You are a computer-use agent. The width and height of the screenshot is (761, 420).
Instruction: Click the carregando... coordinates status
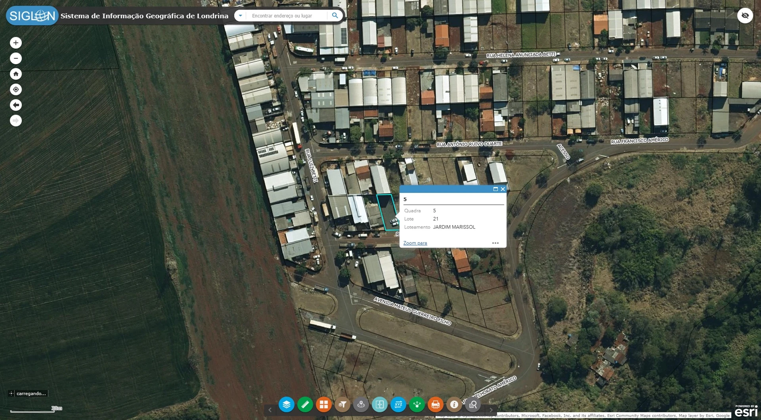31,393
